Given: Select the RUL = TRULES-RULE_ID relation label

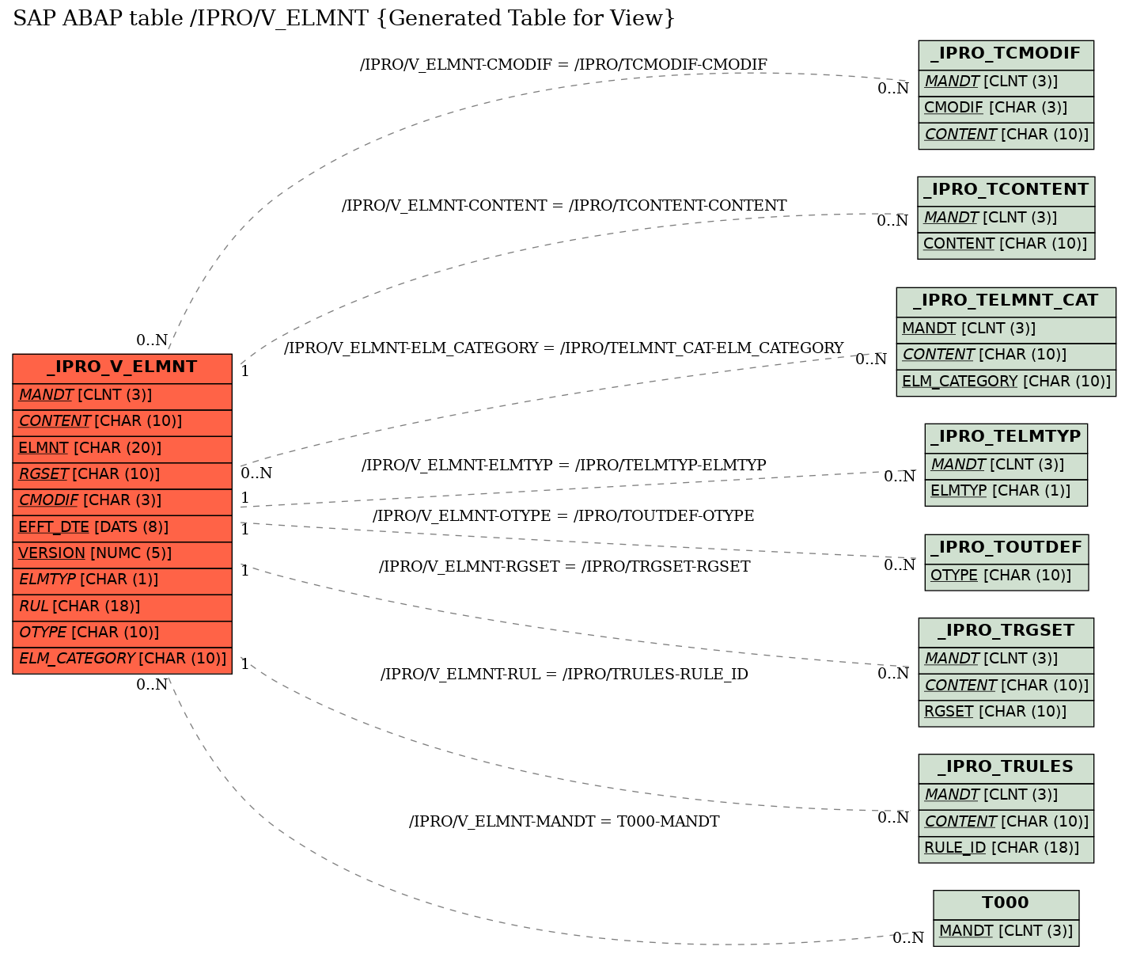Looking at the screenshot, I should 564,675.
